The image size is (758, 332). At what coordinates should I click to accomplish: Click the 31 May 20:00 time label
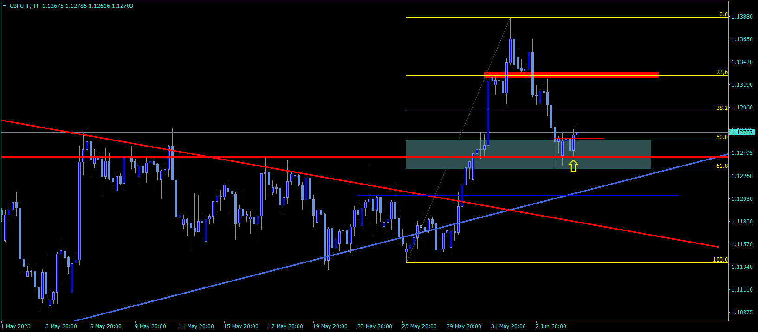point(508,326)
